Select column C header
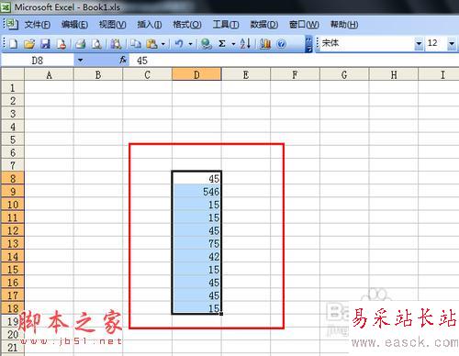The height and width of the screenshot is (356, 459). [147, 74]
